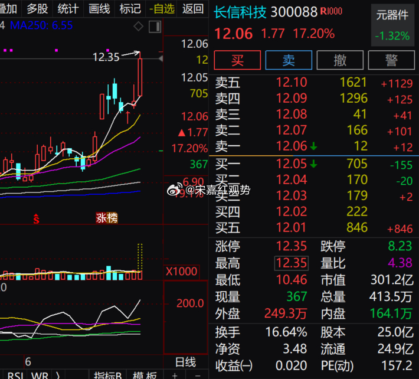The width and height of the screenshot is (419, 379).
Task: Click the stock name 长信科技
Action: (240, 12)
